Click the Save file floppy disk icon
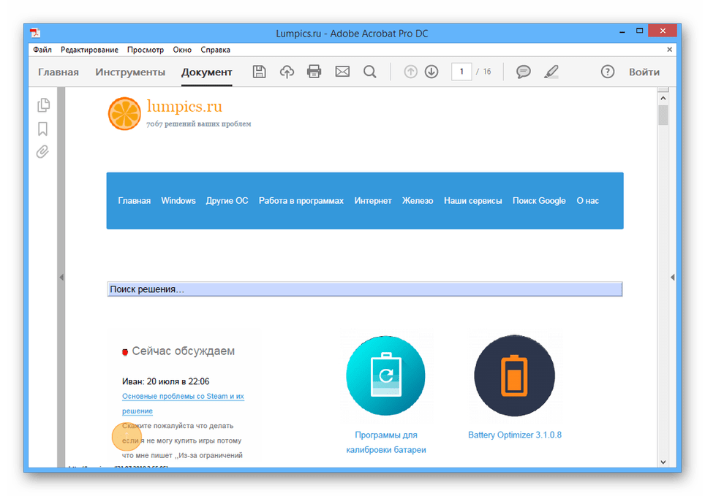 point(259,72)
